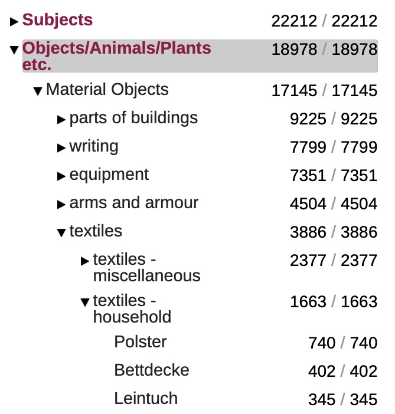Pick the Polster entry
Image resolution: width=395 pixels, height=414 pixels.
pyautogui.click(x=141, y=342)
